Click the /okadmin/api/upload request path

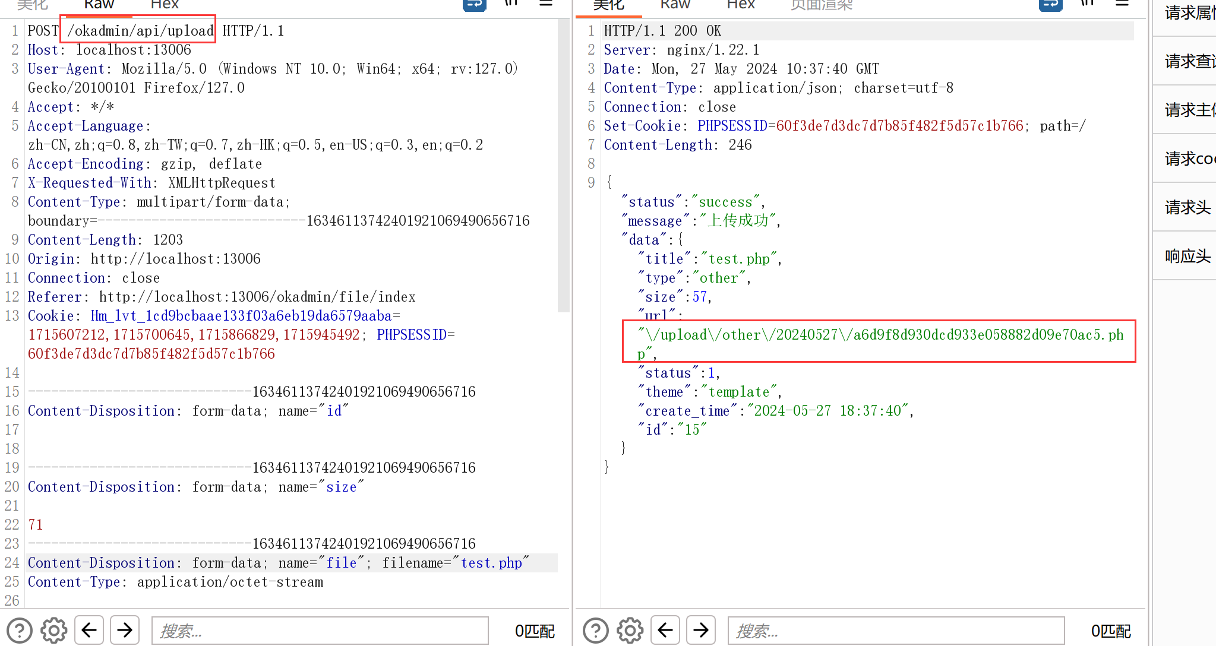point(140,31)
